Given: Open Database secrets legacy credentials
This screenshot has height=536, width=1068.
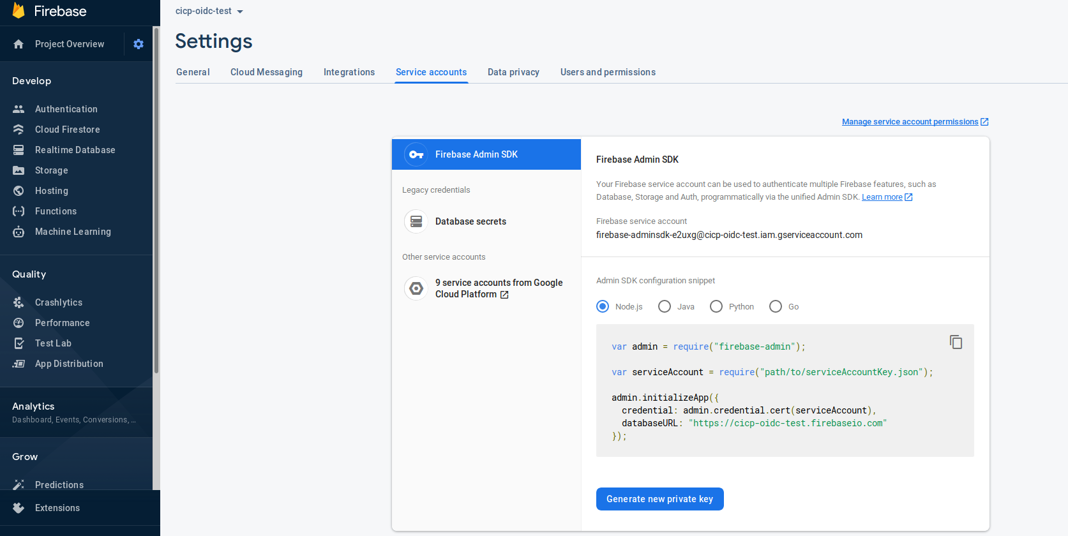Looking at the screenshot, I should [x=486, y=221].
